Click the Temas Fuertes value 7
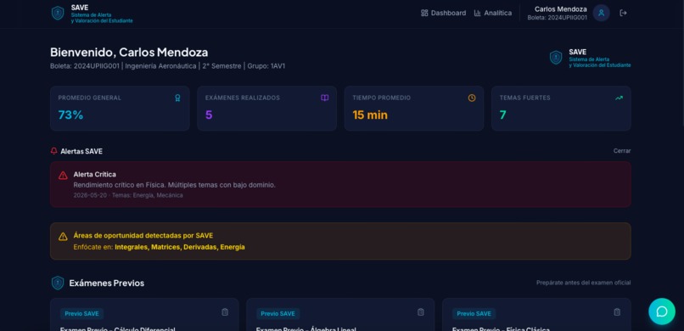This screenshot has height=331, width=684. (503, 115)
